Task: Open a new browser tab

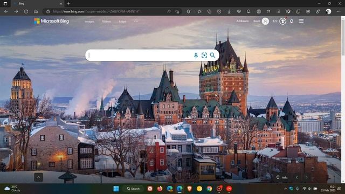Action: 68,4
